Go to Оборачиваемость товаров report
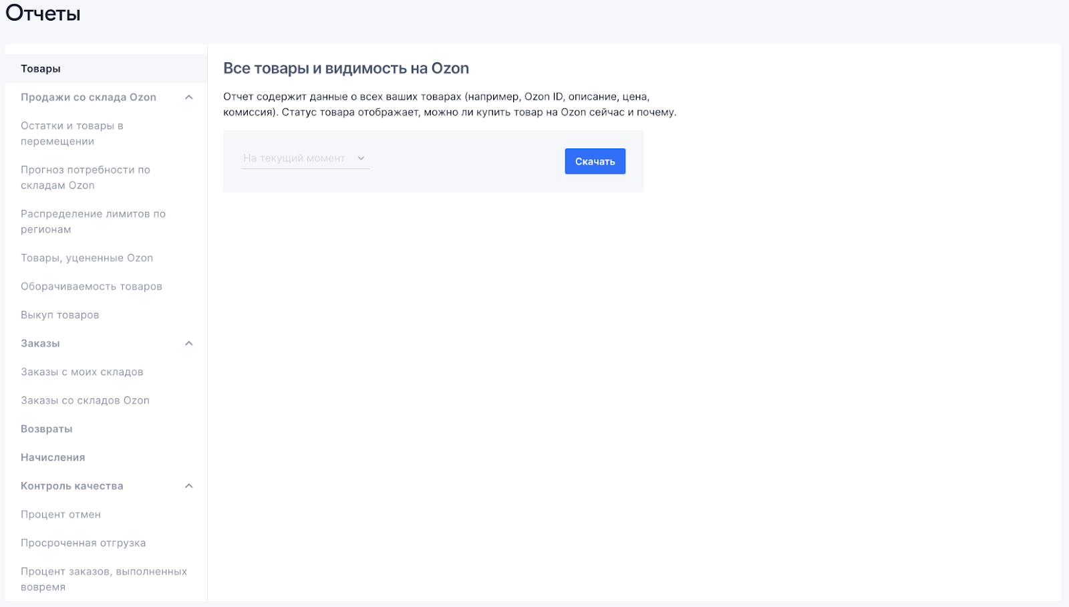Screen dimensions: 1069x607 [92, 287]
